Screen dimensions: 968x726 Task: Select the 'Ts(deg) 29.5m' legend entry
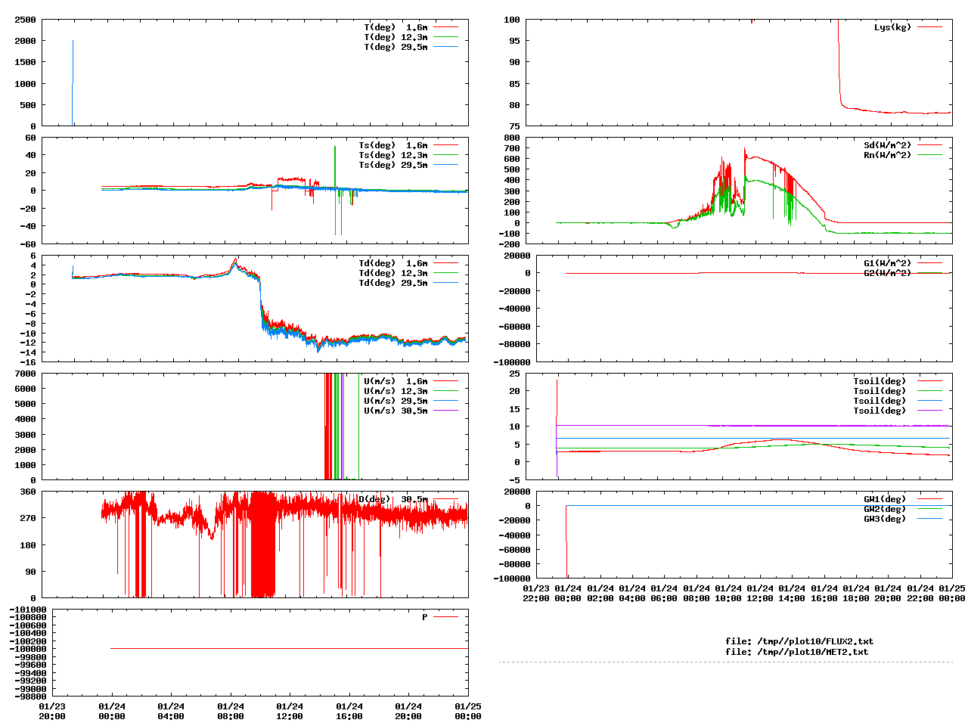392,165
